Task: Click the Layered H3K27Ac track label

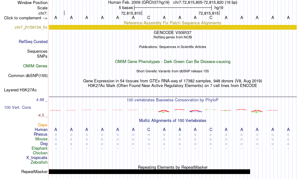Action: coord(20,90)
